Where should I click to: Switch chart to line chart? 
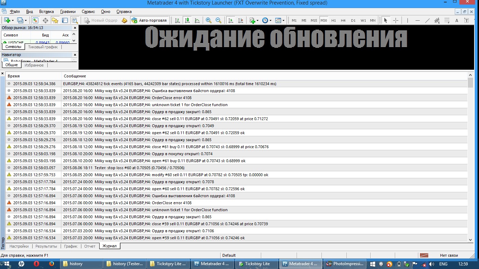coord(197,20)
